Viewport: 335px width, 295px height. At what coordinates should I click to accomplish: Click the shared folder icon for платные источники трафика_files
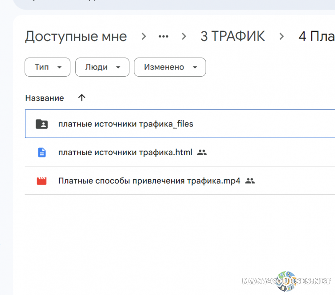41,124
